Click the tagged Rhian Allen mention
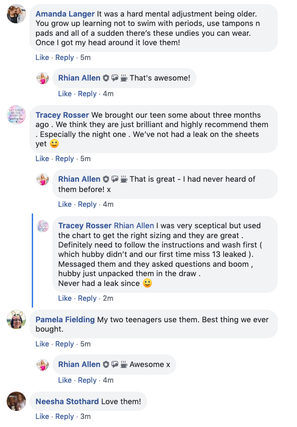The height and width of the screenshot is (427, 297). point(134,226)
